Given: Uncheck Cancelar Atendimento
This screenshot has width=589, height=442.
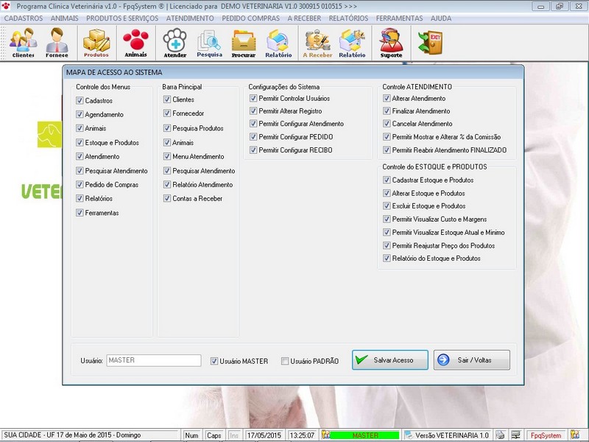Looking at the screenshot, I should pyautogui.click(x=387, y=123).
